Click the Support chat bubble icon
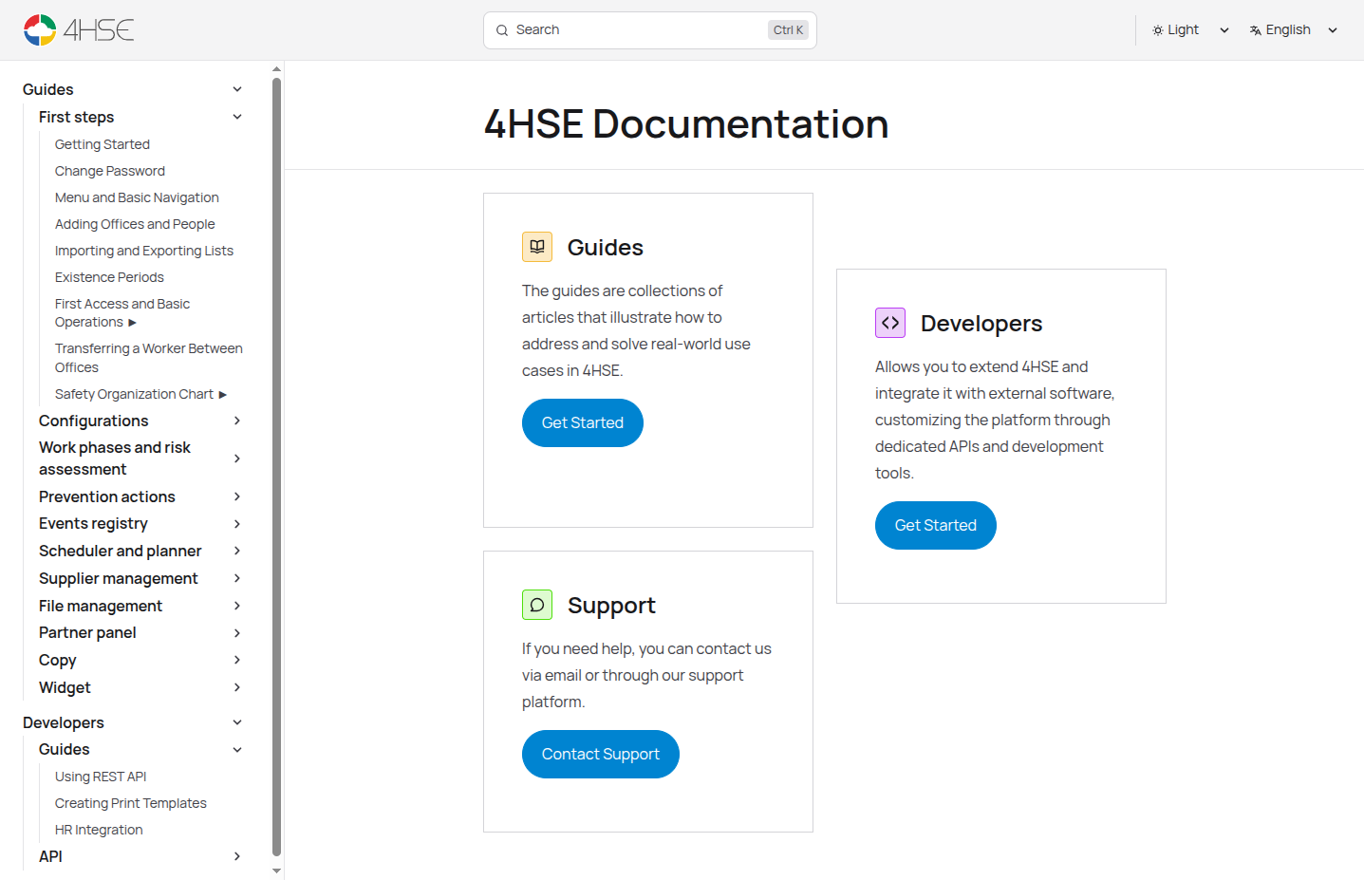This screenshot has width=1364, height=880. (537, 605)
